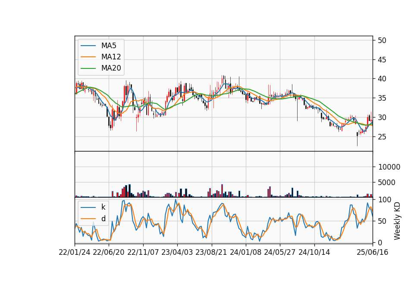
Task: Click the blue k legend line sample
Action: (x=88, y=207)
